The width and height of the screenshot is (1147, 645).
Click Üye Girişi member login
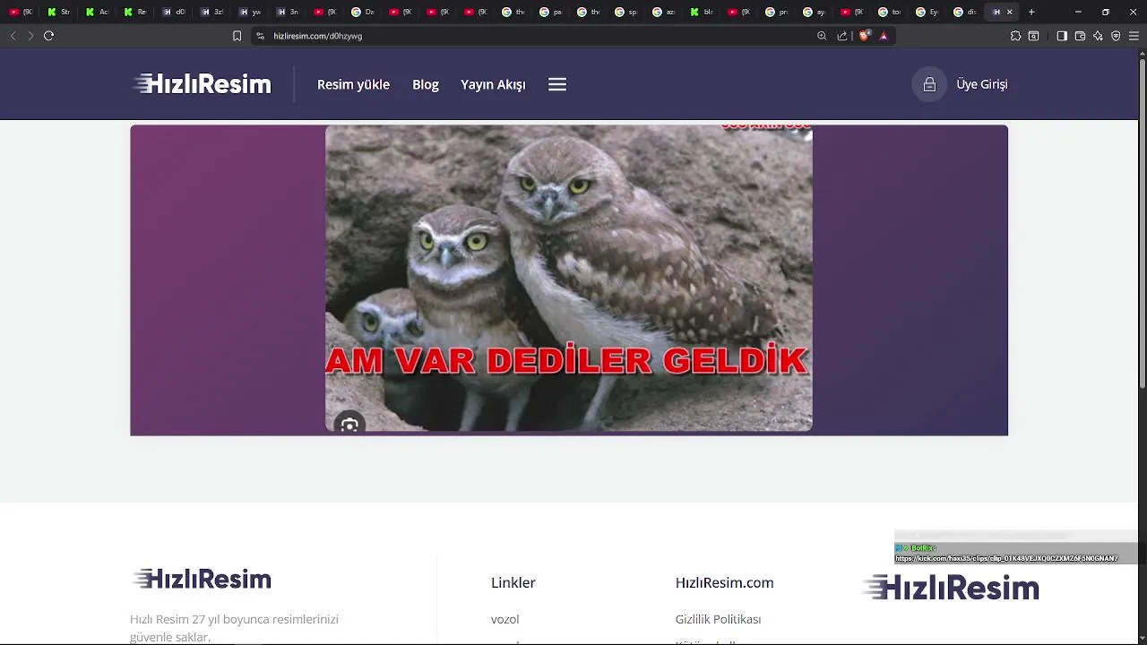(x=982, y=84)
